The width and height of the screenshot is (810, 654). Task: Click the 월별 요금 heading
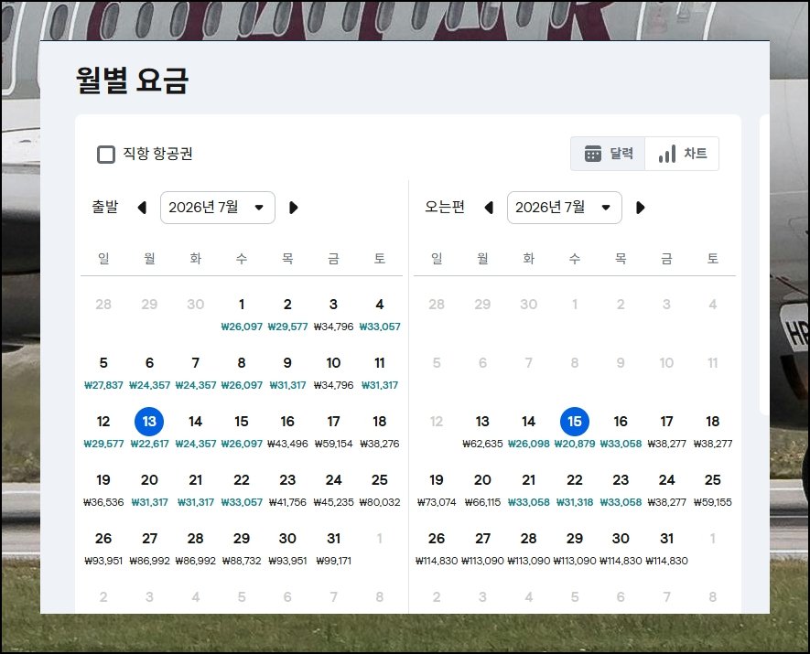pyautogui.click(x=132, y=80)
